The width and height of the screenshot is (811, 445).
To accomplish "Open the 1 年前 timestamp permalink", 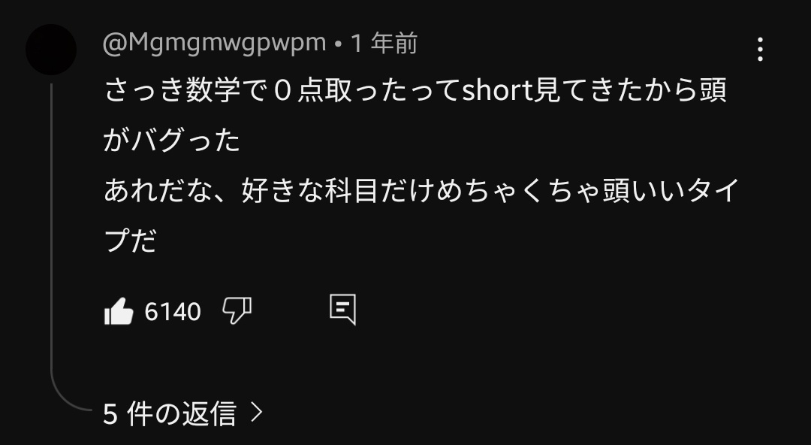I will coord(384,43).
